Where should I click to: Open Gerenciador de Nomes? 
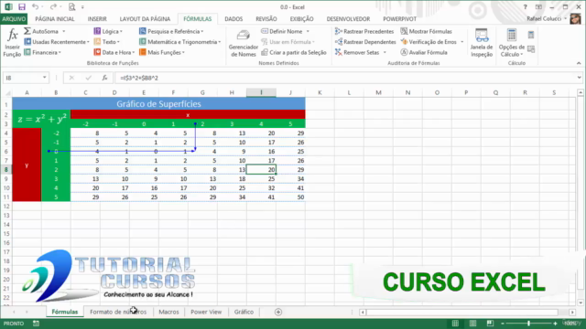point(244,43)
